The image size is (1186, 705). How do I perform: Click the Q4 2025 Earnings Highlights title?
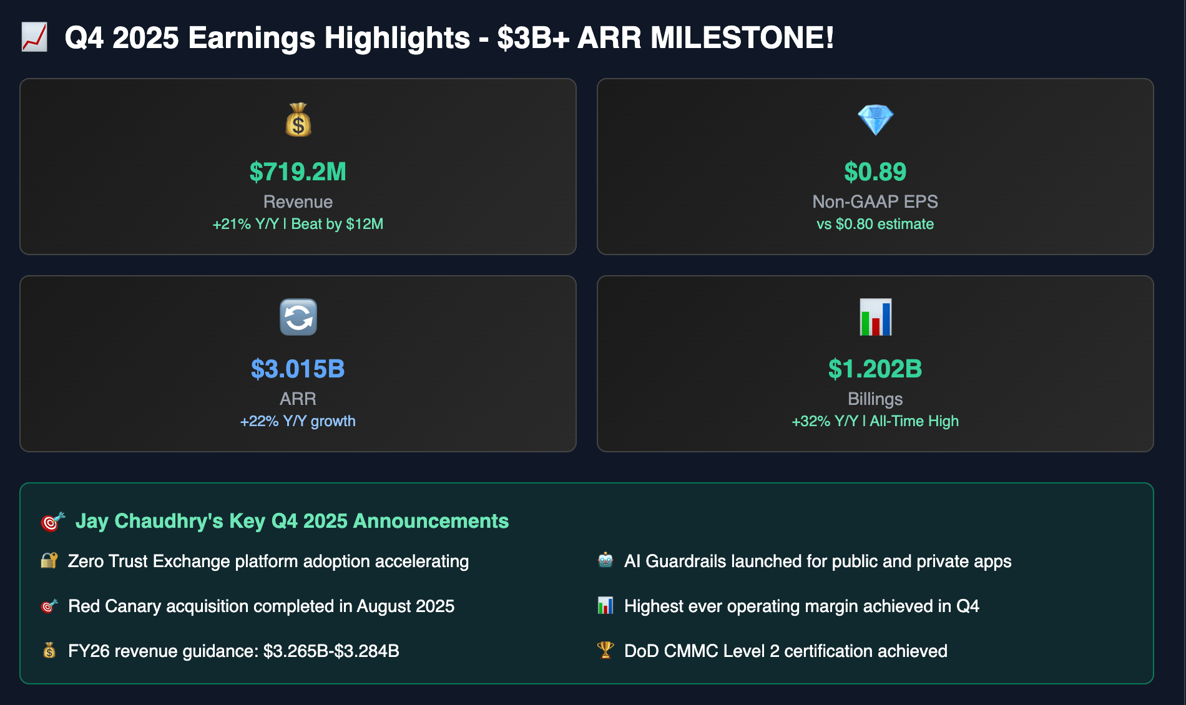[x=449, y=37]
